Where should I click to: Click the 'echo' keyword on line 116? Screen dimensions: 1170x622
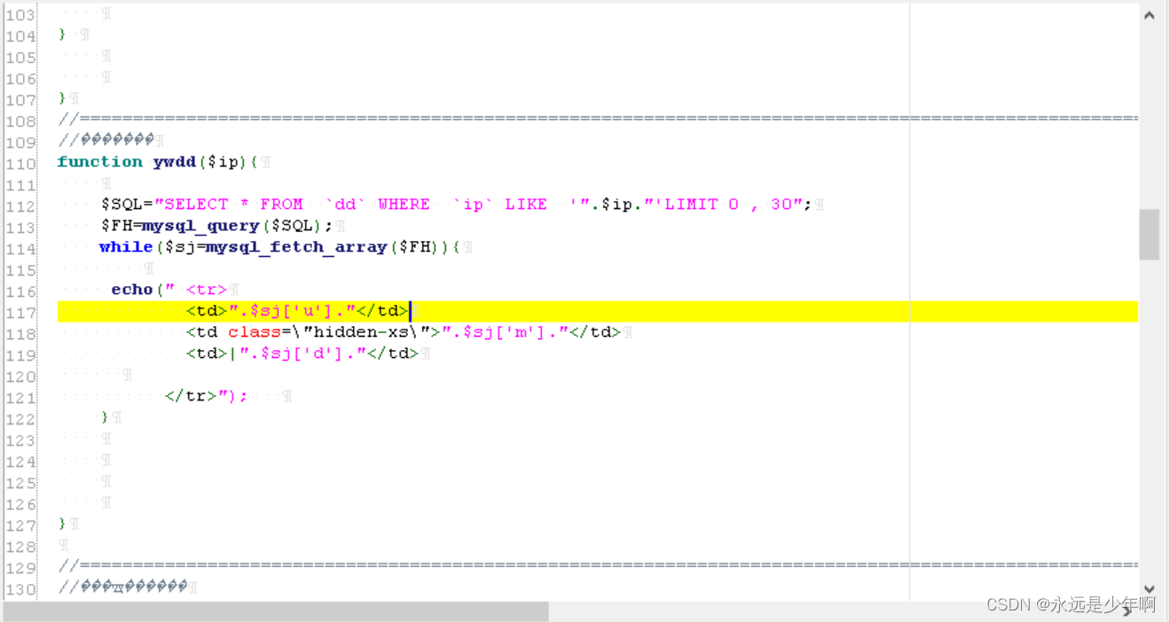(x=132, y=290)
